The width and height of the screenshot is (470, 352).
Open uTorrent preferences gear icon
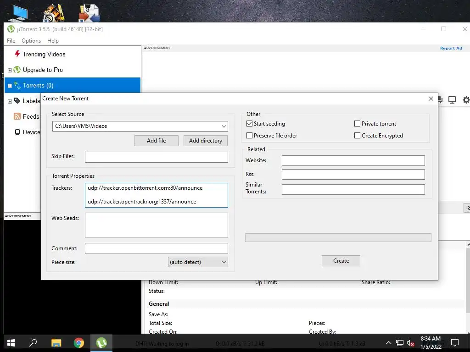(466, 99)
